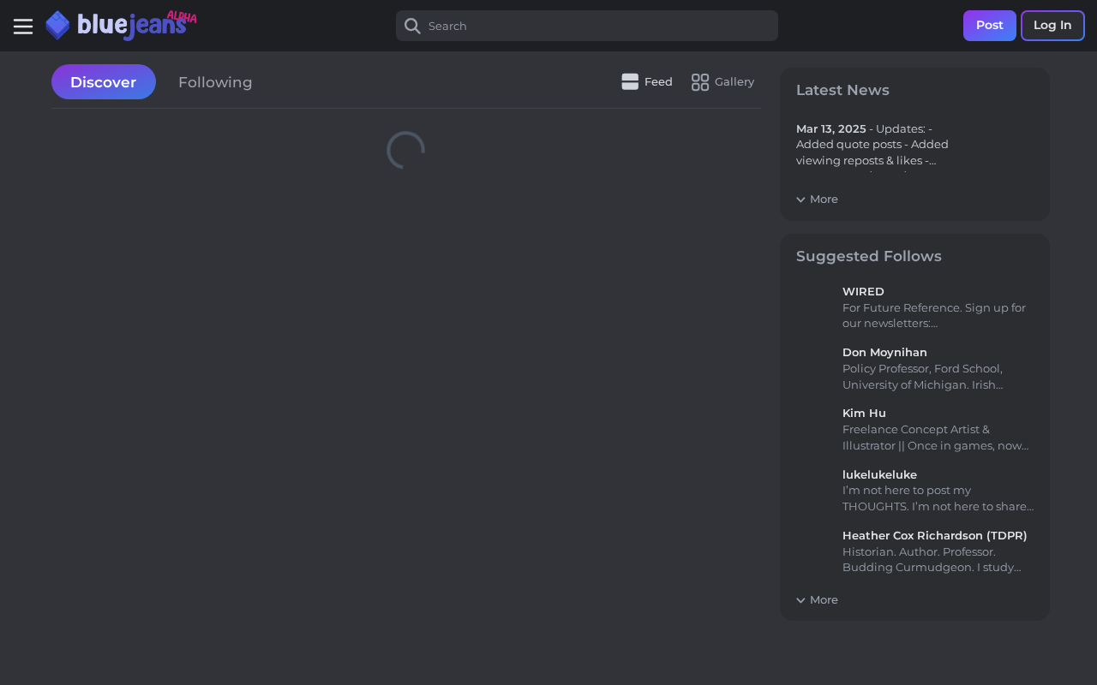This screenshot has width=1097, height=685.
Task: Expand More under Latest News
Action: click(817, 199)
